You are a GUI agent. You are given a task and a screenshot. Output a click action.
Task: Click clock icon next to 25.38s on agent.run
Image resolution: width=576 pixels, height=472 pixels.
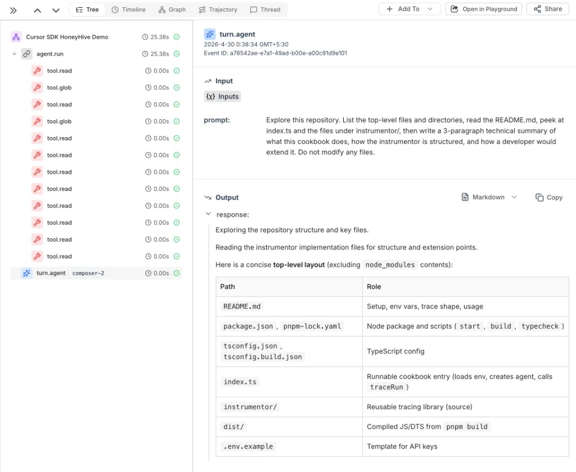point(145,54)
